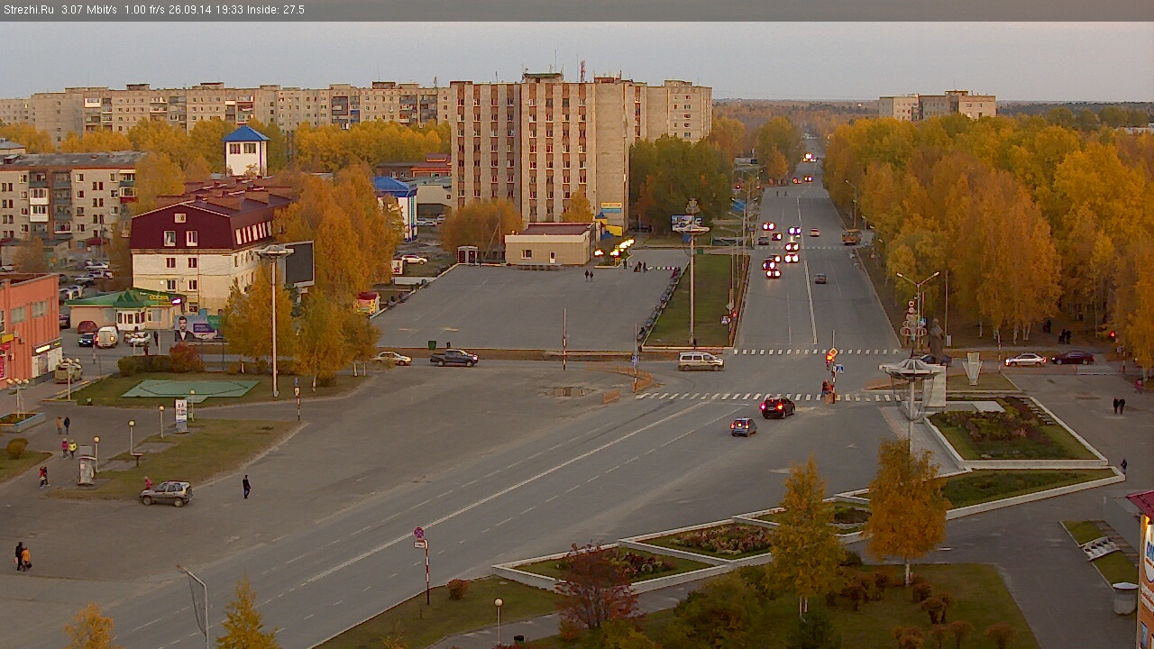Viewport: 1154px width, 649px height.
Task: Click the "19:33" time stamp
Action: click(x=228, y=10)
